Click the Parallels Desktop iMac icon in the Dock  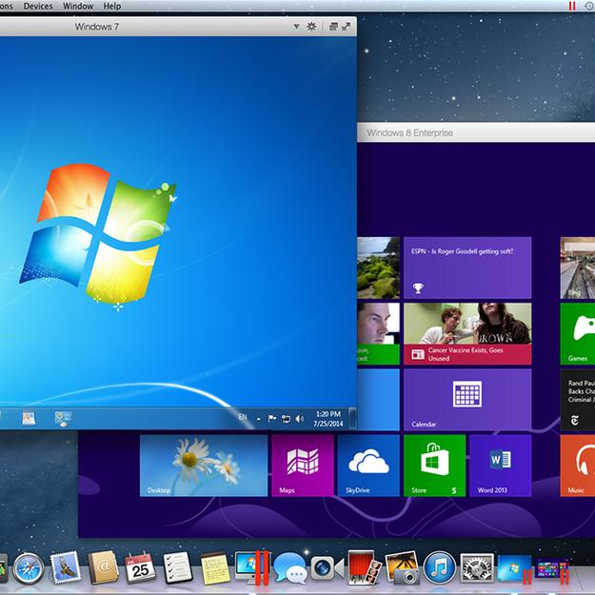coord(251,567)
